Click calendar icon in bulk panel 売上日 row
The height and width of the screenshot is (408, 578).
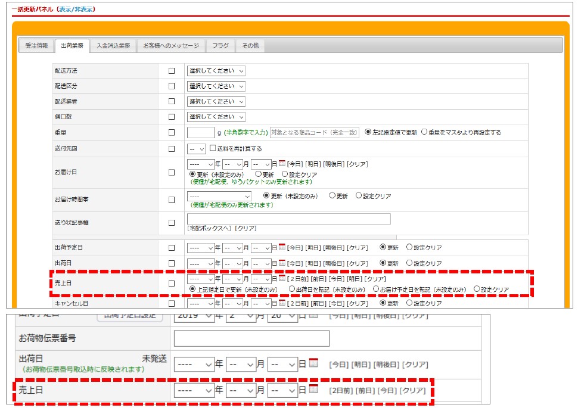(x=282, y=278)
